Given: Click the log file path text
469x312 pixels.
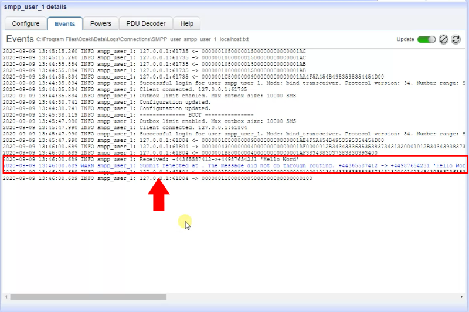Looking at the screenshot, I should pos(142,39).
